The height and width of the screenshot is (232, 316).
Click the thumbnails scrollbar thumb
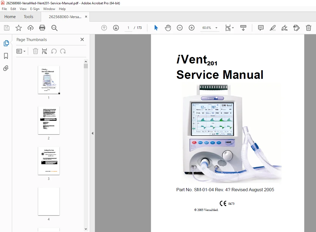click(86, 66)
